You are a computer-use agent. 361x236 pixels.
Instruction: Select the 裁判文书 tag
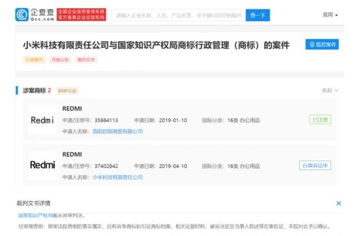86,60
